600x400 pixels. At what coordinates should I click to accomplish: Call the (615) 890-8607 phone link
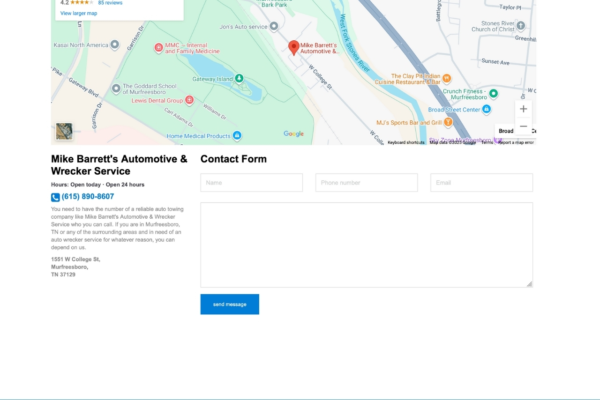tap(88, 197)
